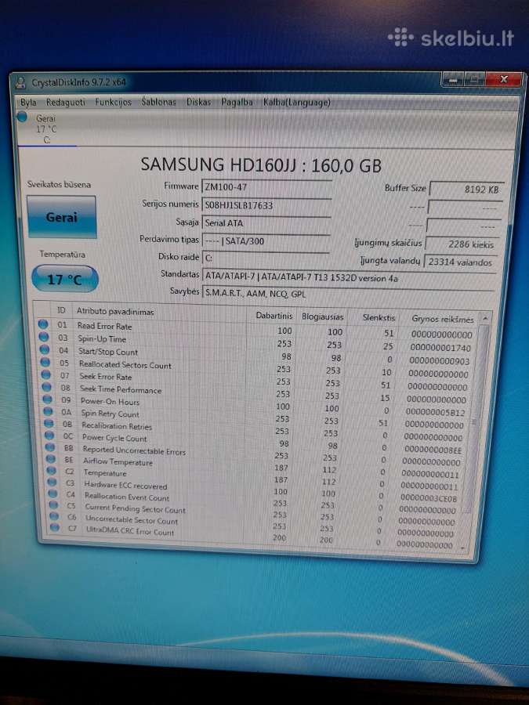Click the Slenkstis column header
The width and height of the screenshot is (529, 705).
(379, 317)
